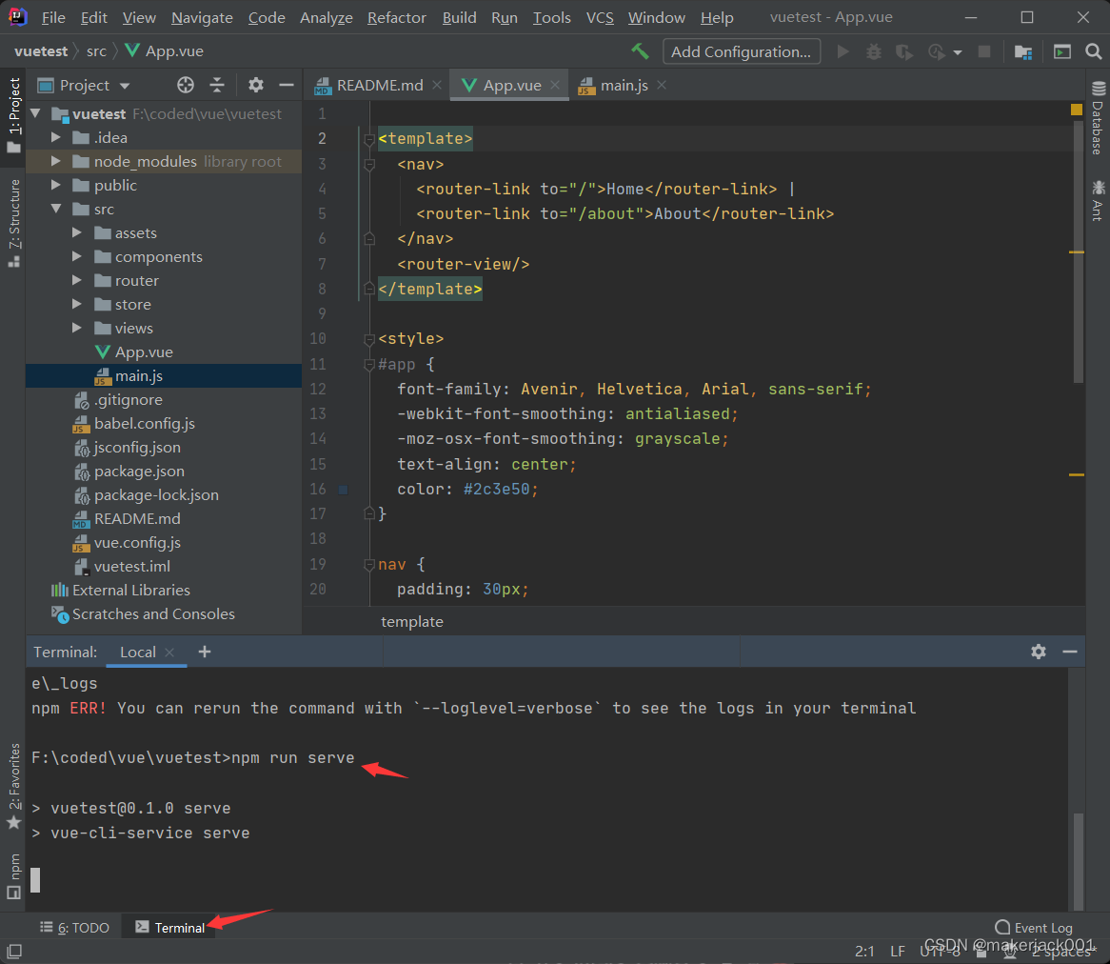The width and height of the screenshot is (1110, 964).
Task: Toggle the Structure side panel
Action: [x=13, y=221]
